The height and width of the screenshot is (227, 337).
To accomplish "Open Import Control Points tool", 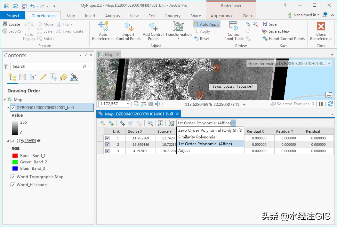I will 128,31.
